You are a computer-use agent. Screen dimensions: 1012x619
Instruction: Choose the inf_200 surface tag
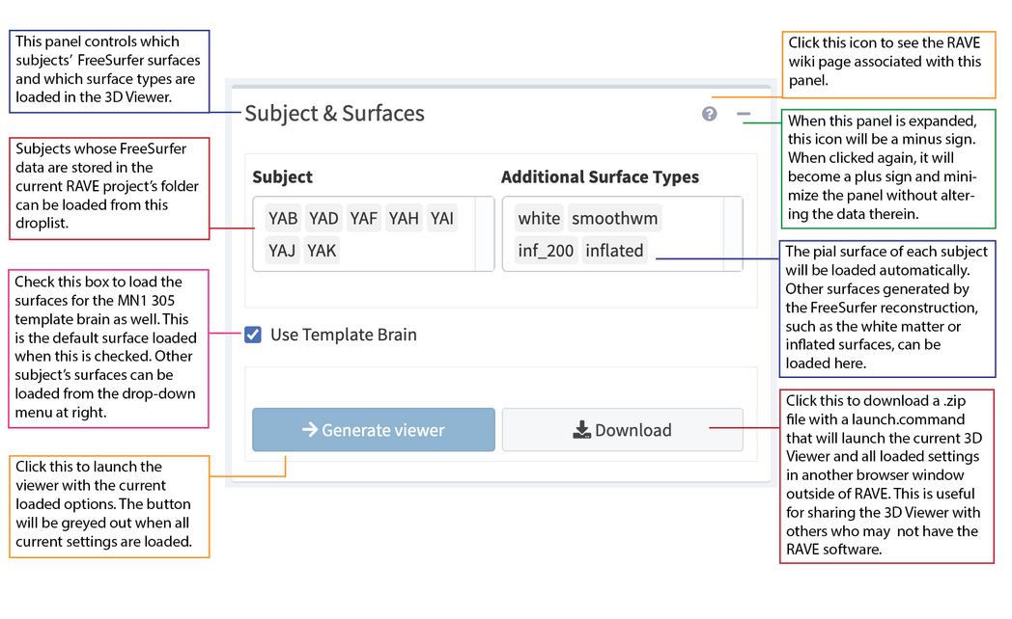[x=546, y=251]
